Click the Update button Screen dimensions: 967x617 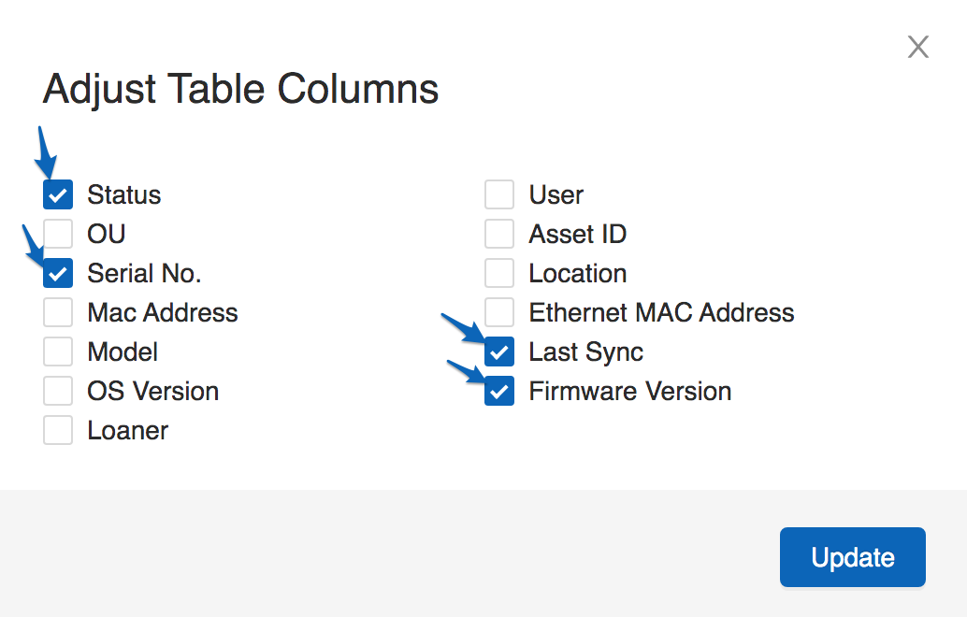[852, 557]
